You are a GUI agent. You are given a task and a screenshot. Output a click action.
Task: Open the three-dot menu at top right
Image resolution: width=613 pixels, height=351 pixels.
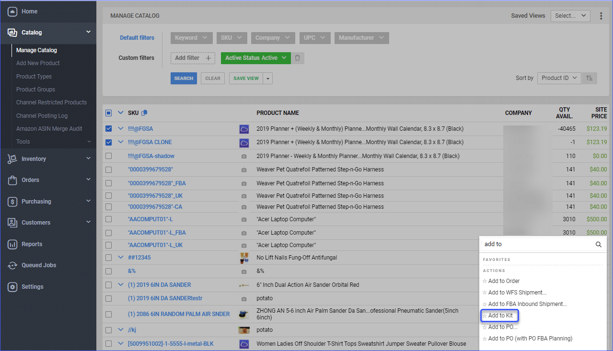click(601, 15)
